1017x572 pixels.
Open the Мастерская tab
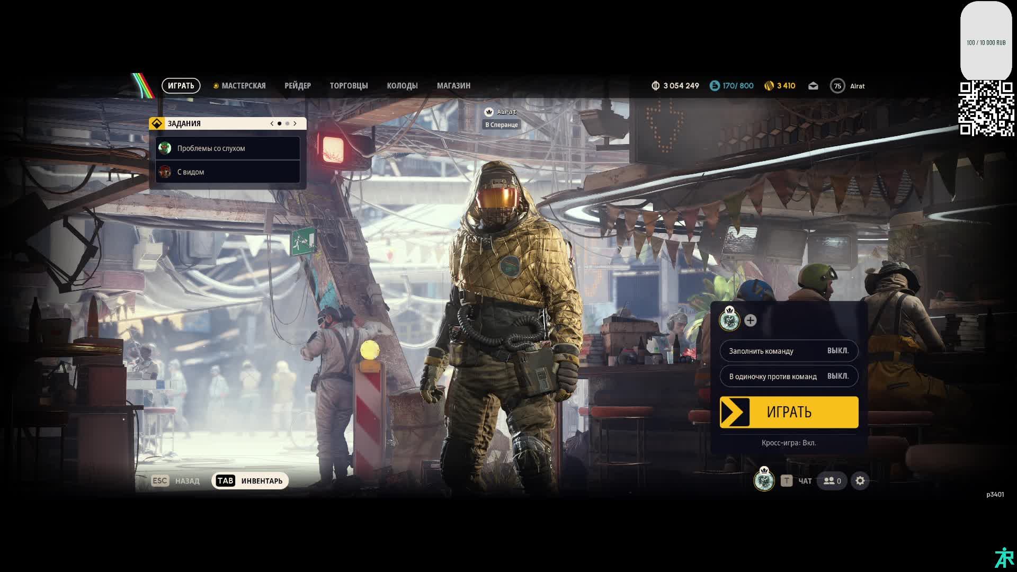click(x=243, y=86)
